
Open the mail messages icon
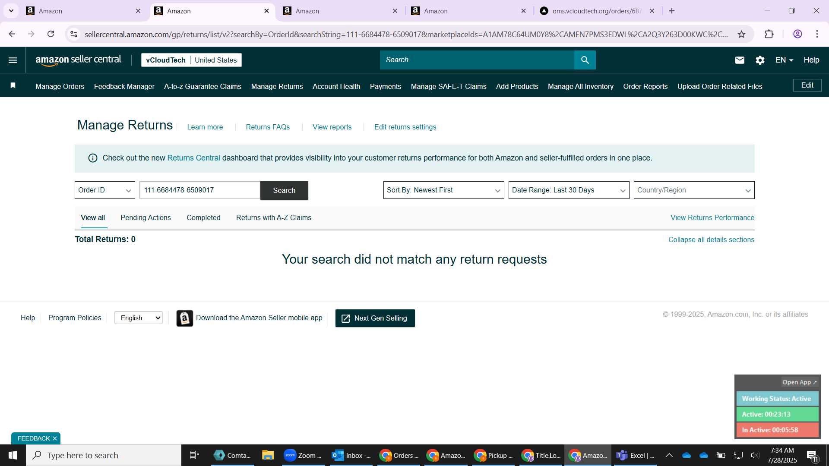[740, 60]
